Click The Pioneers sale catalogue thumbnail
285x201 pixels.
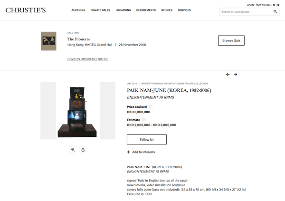point(49,41)
